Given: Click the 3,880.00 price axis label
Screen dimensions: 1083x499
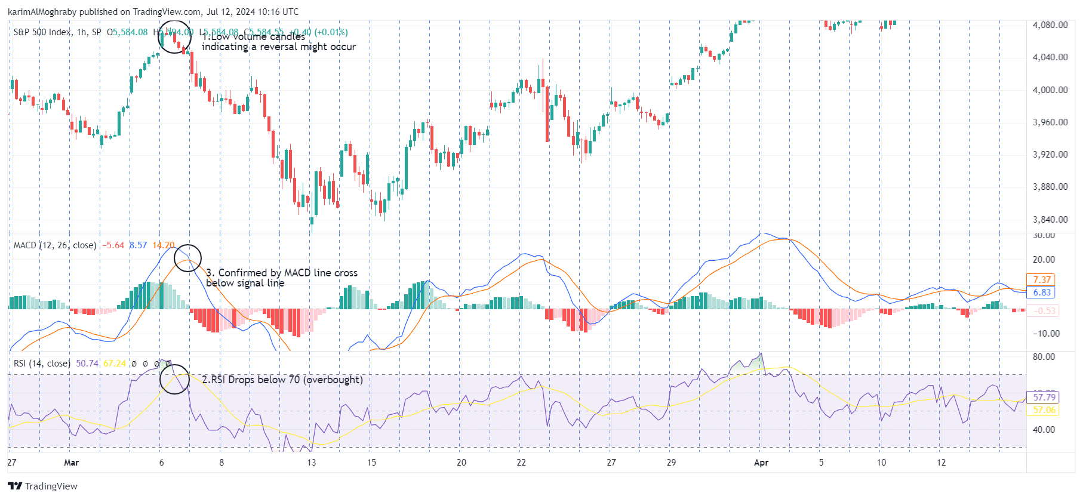Looking at the screenshot, I should click(1050, 187).
